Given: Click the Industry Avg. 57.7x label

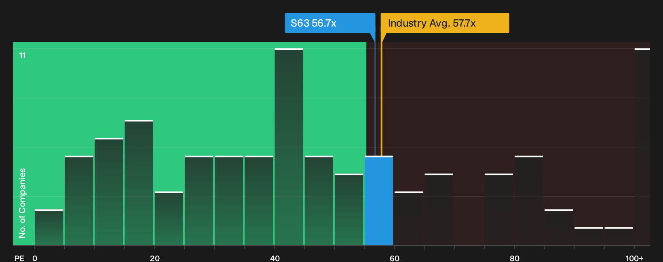Looking at the screenshot, I should click(445, 23).
